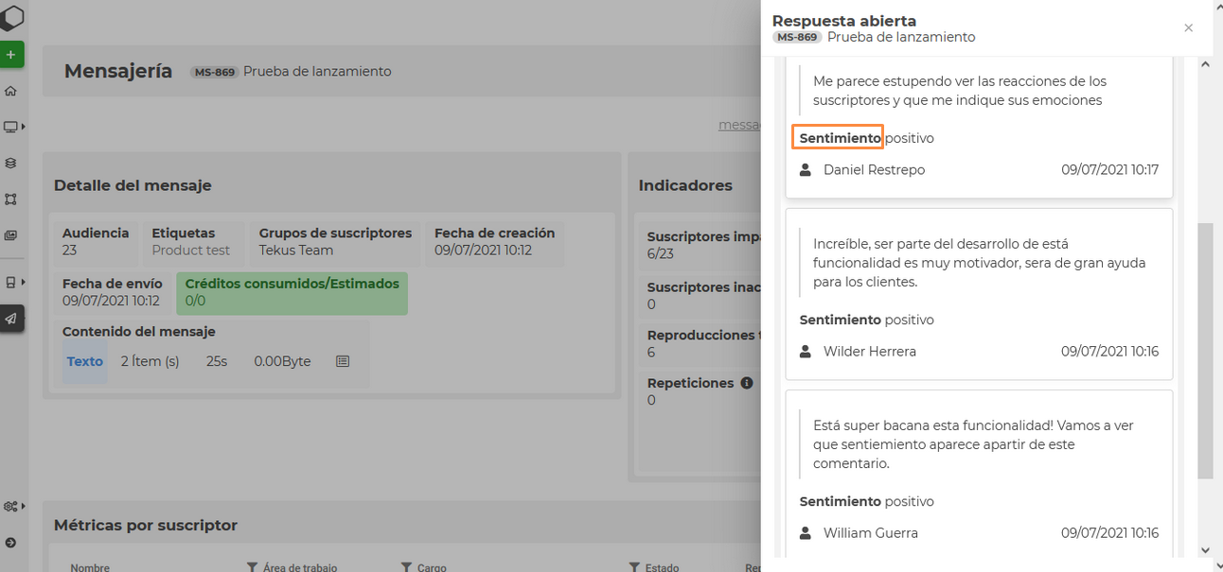
Task: Click the node connector icon in sidebar
Action: [x=11, y=199]
